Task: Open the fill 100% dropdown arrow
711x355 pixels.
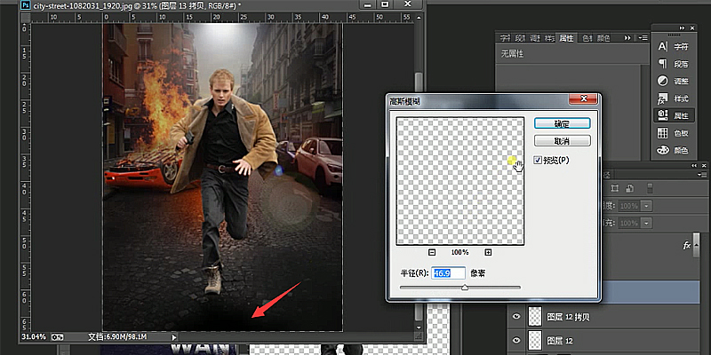Action: tap(646, 223)
